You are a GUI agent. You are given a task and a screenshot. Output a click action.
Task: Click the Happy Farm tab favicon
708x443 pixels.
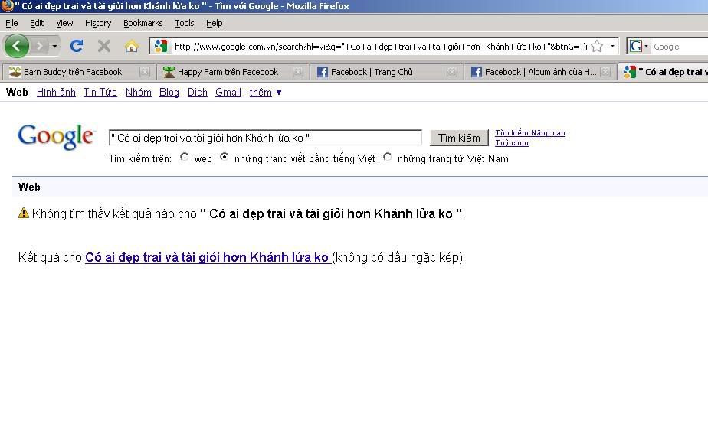(169, 72)
